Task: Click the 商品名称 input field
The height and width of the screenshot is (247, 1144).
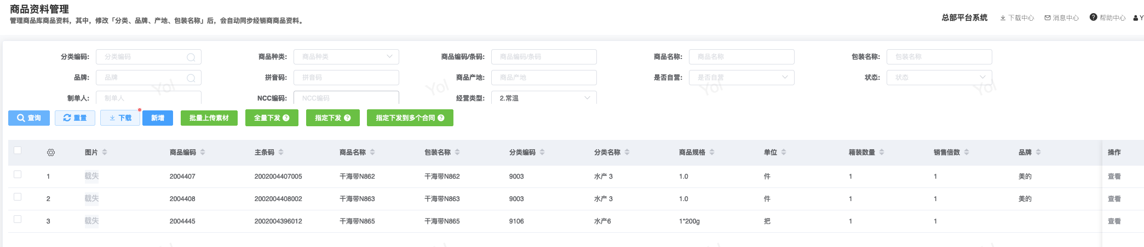Action: tap(741, 57)
